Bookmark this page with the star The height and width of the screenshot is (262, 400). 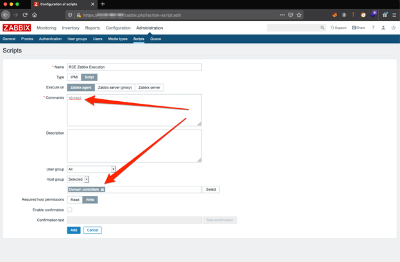pos(299,15)
